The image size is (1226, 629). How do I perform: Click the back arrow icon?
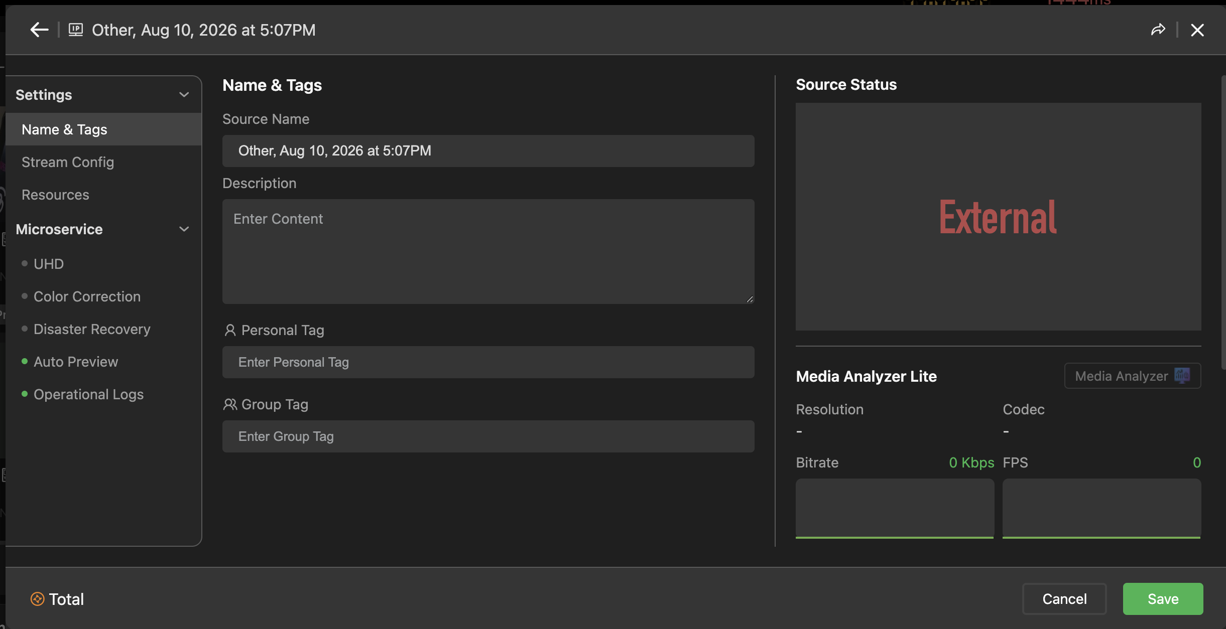(x=39, y=30)
